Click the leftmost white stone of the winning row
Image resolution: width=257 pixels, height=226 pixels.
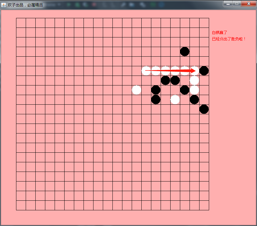[146, 71]
